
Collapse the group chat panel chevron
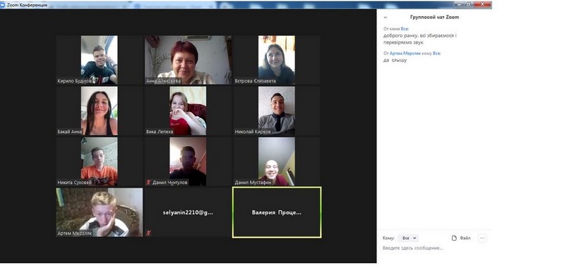click(x=385, y=17)
